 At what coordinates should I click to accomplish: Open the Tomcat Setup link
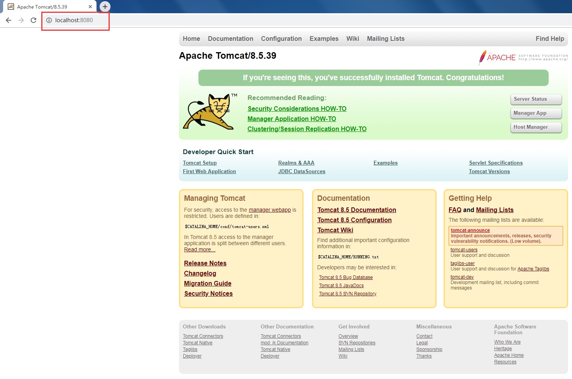click(200, 163)
